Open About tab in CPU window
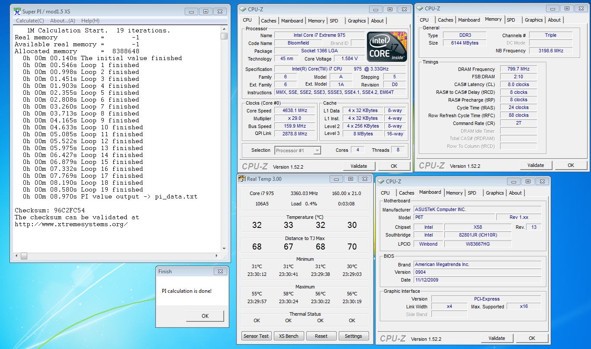591x349 pixels. tap(377, 21)
